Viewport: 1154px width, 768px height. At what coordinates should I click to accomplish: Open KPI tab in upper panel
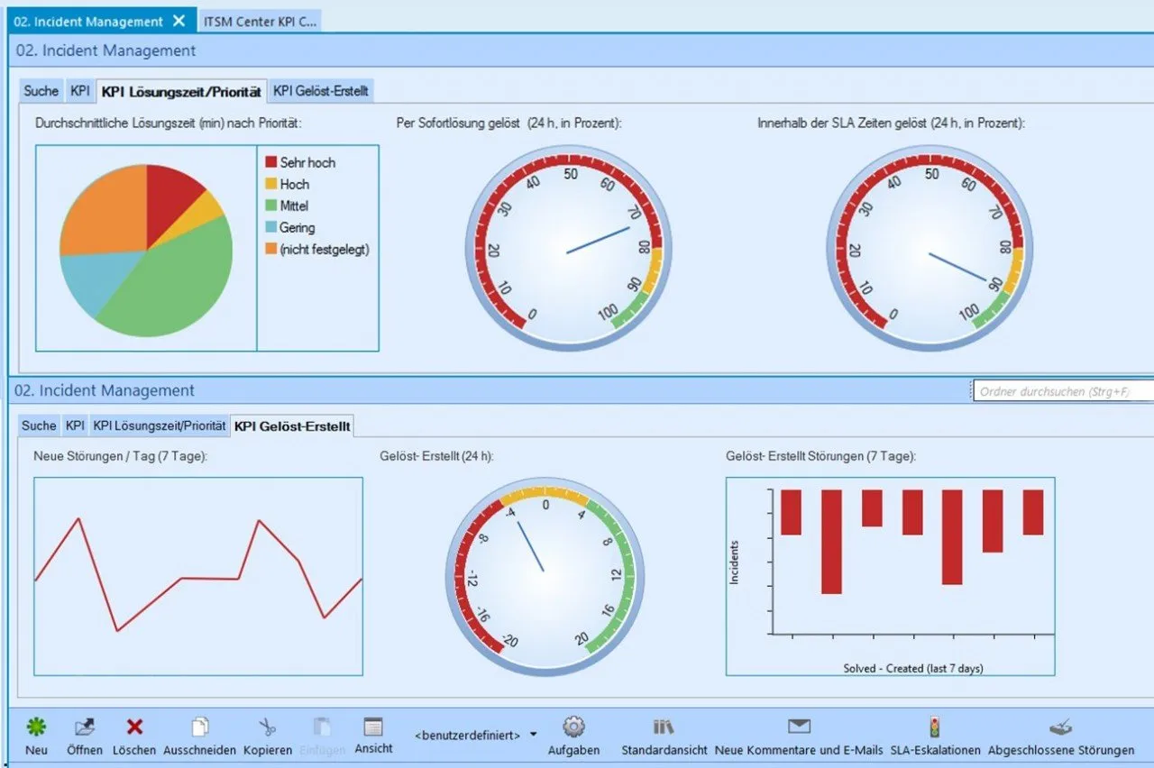[80, 90]
